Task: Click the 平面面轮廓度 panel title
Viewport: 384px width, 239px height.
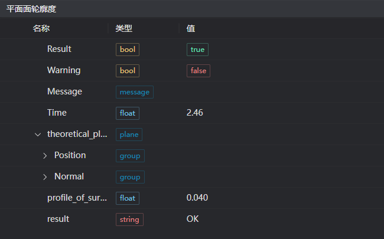Action: pyautogui.click(x=32, y=8)
